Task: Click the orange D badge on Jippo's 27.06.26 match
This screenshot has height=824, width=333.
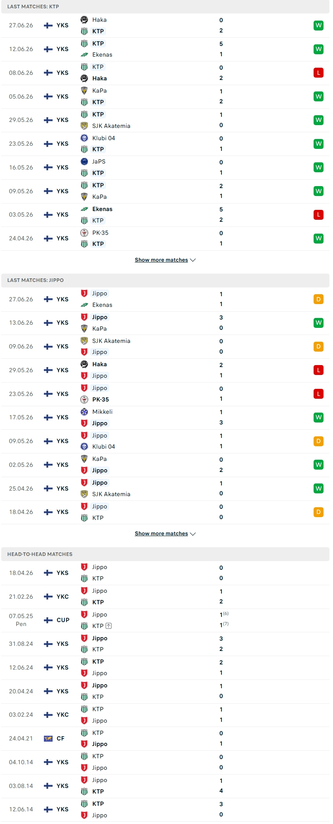Action: [319, 299]
